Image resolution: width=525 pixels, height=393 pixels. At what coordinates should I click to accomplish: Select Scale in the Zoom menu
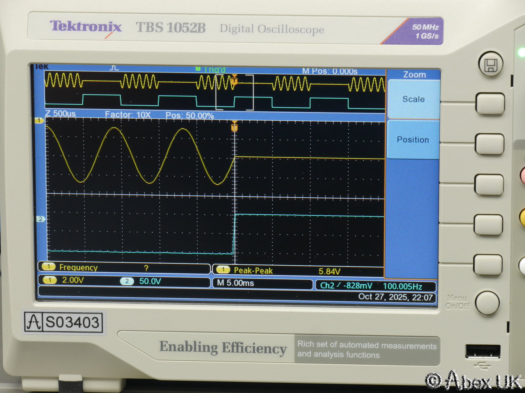click(x=413, y=99)
